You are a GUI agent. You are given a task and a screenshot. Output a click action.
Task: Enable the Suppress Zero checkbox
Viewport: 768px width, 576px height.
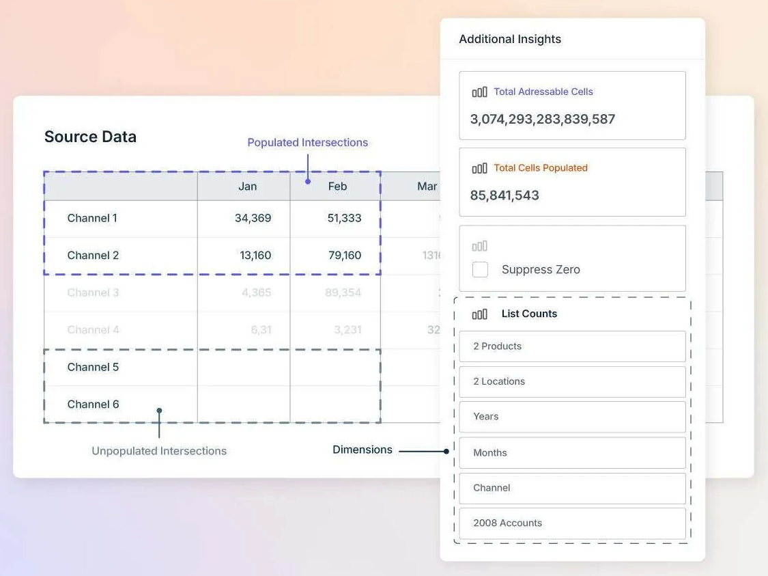(x=480, y=269)
